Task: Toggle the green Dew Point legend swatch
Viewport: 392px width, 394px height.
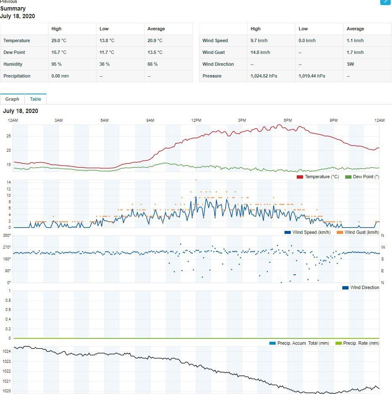Action: [348, 177]
